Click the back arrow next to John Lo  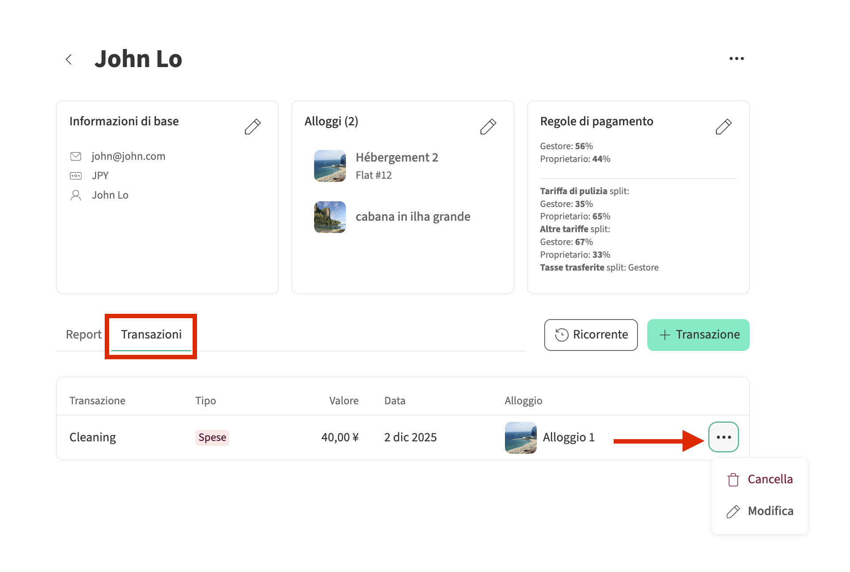(69, 60)
